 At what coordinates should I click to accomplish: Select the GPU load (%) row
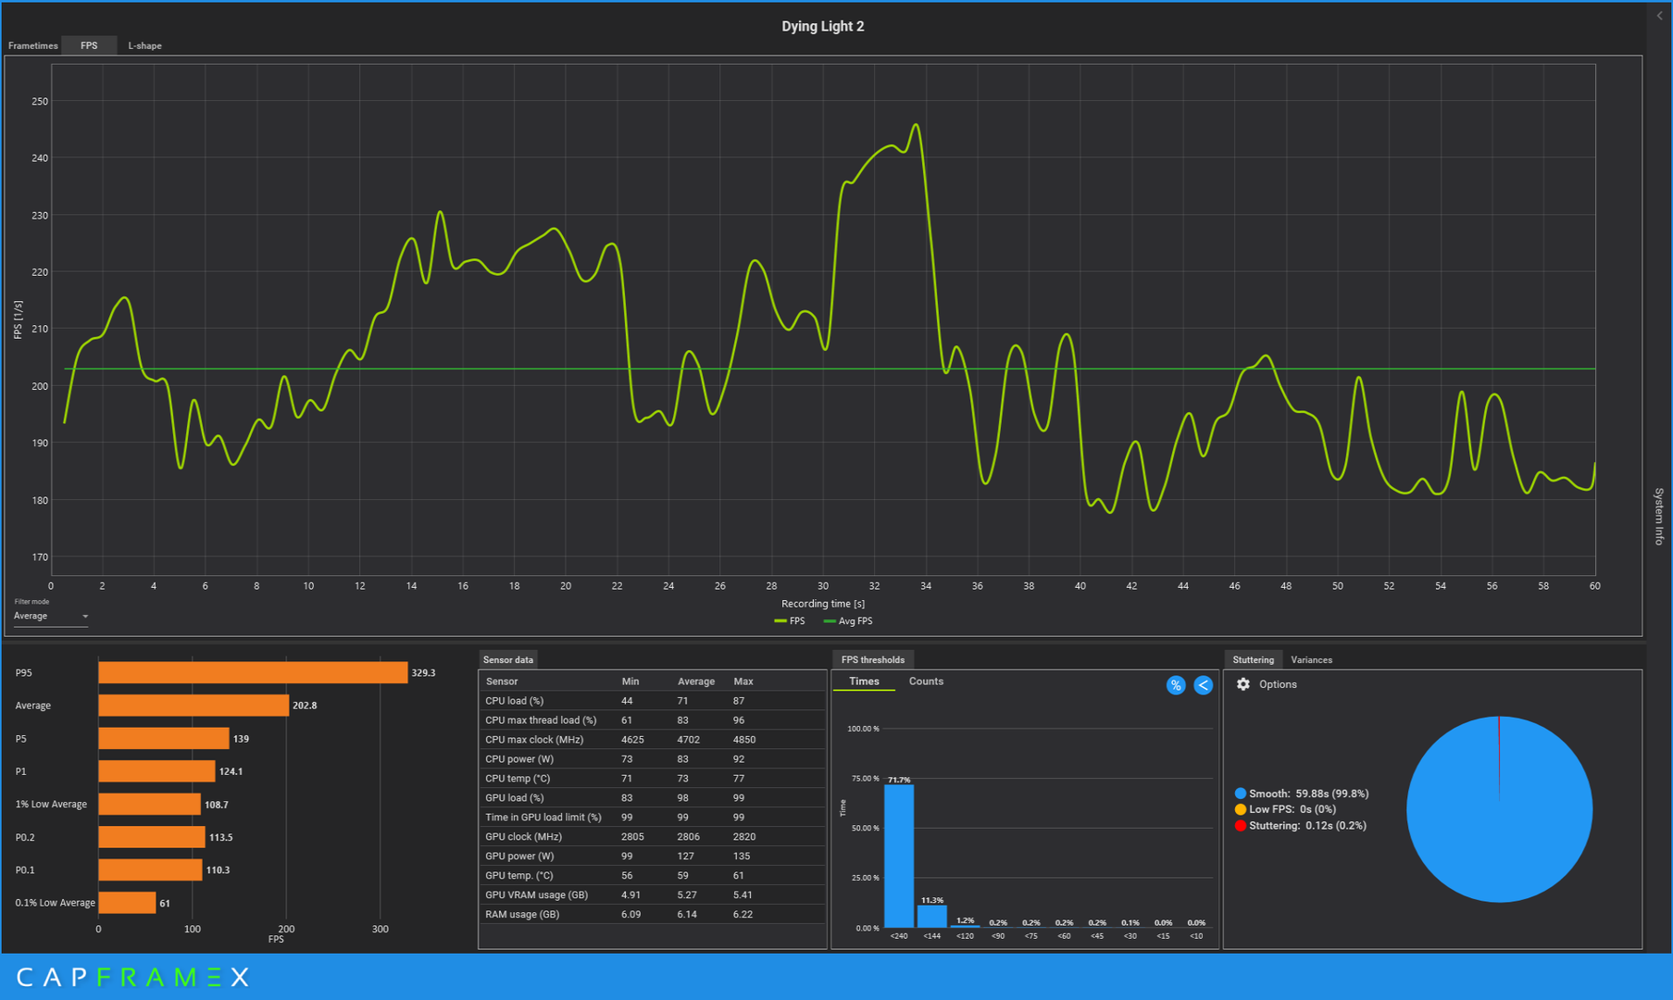[x=652, y=798]
